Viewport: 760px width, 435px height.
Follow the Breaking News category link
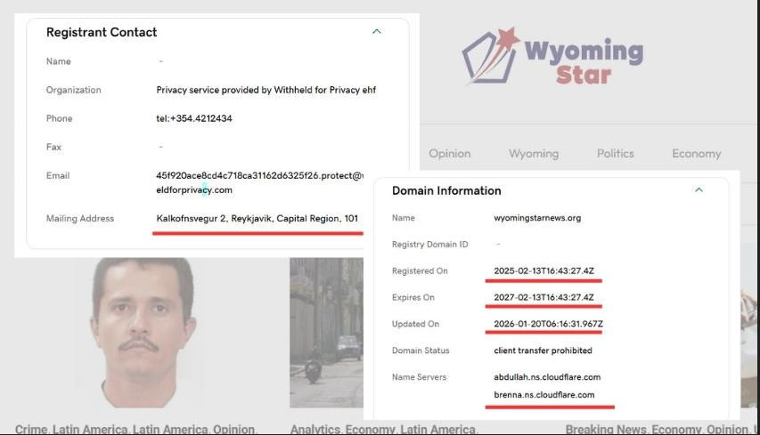(x=606, y=429)
